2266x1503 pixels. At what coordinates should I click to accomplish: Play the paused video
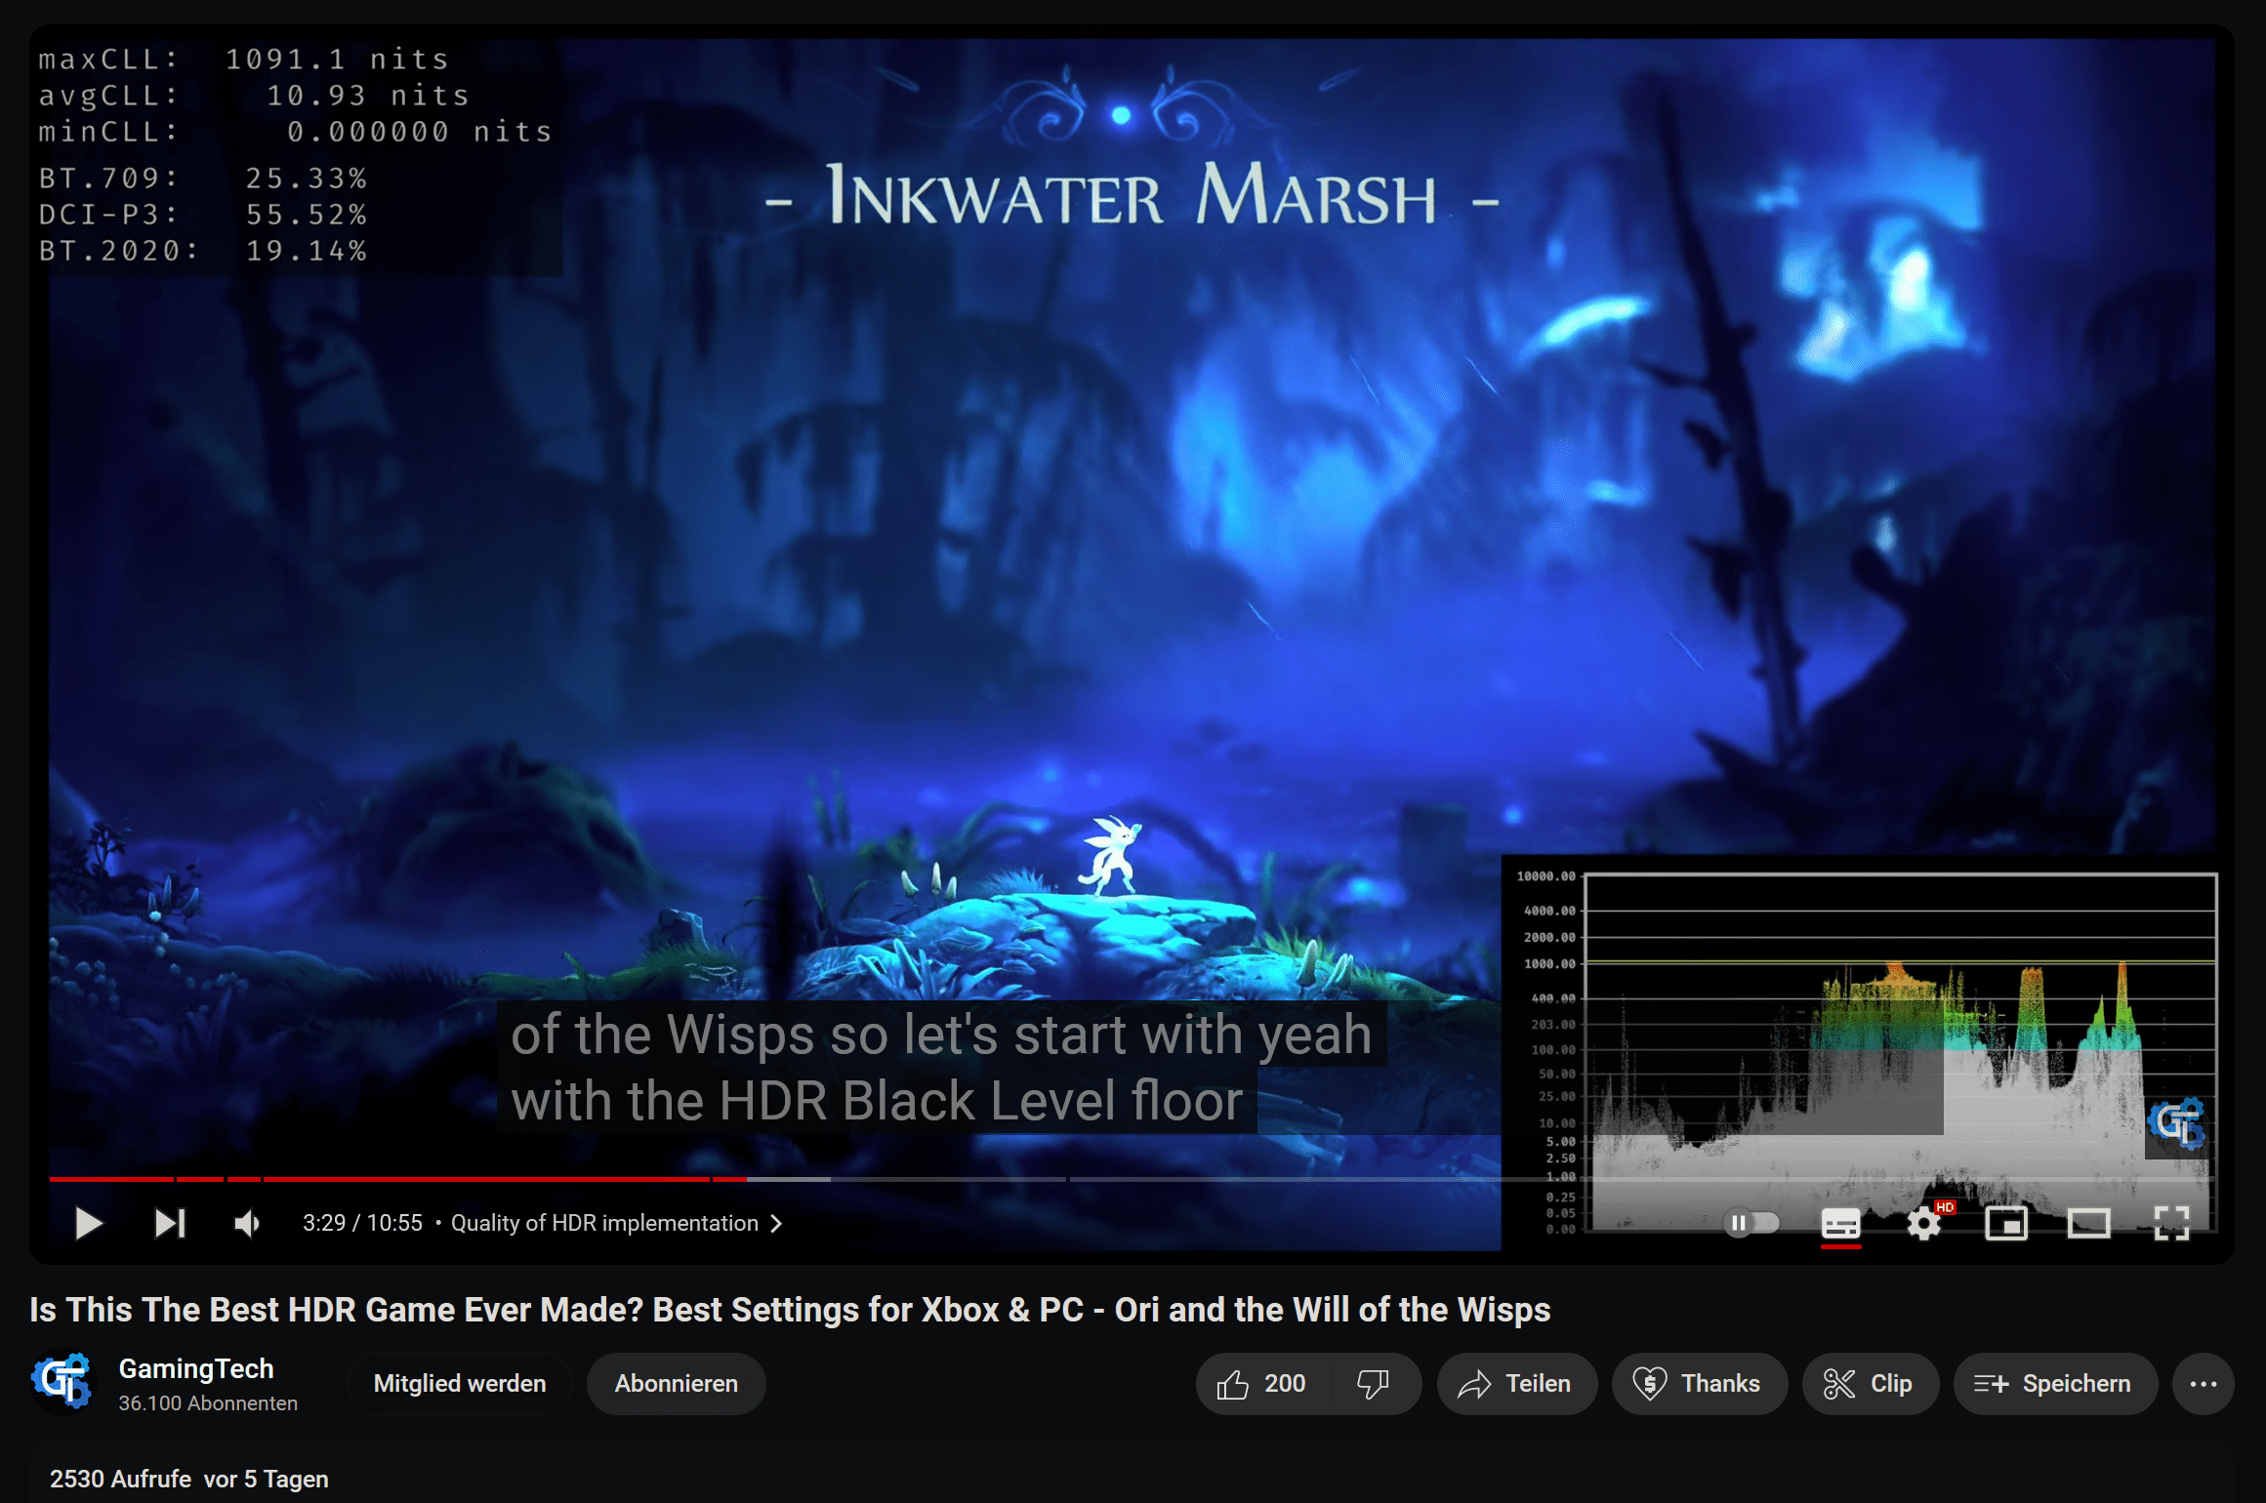89,1223
